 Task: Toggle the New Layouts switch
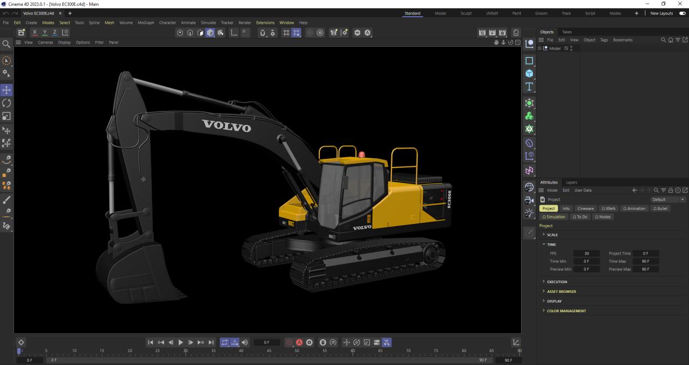(682, 13)
